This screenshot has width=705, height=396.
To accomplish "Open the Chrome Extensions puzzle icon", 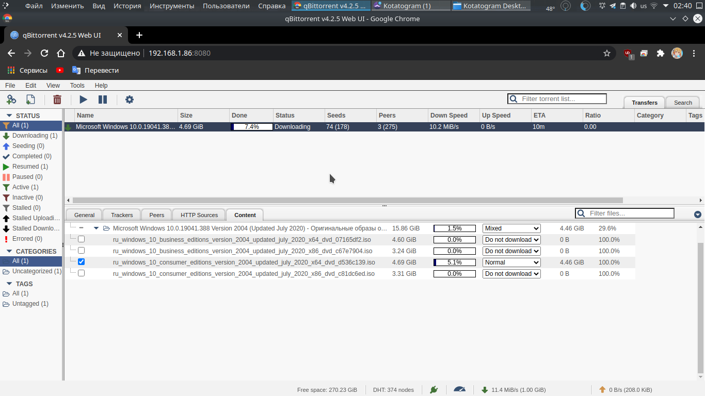I will point(660,53).
